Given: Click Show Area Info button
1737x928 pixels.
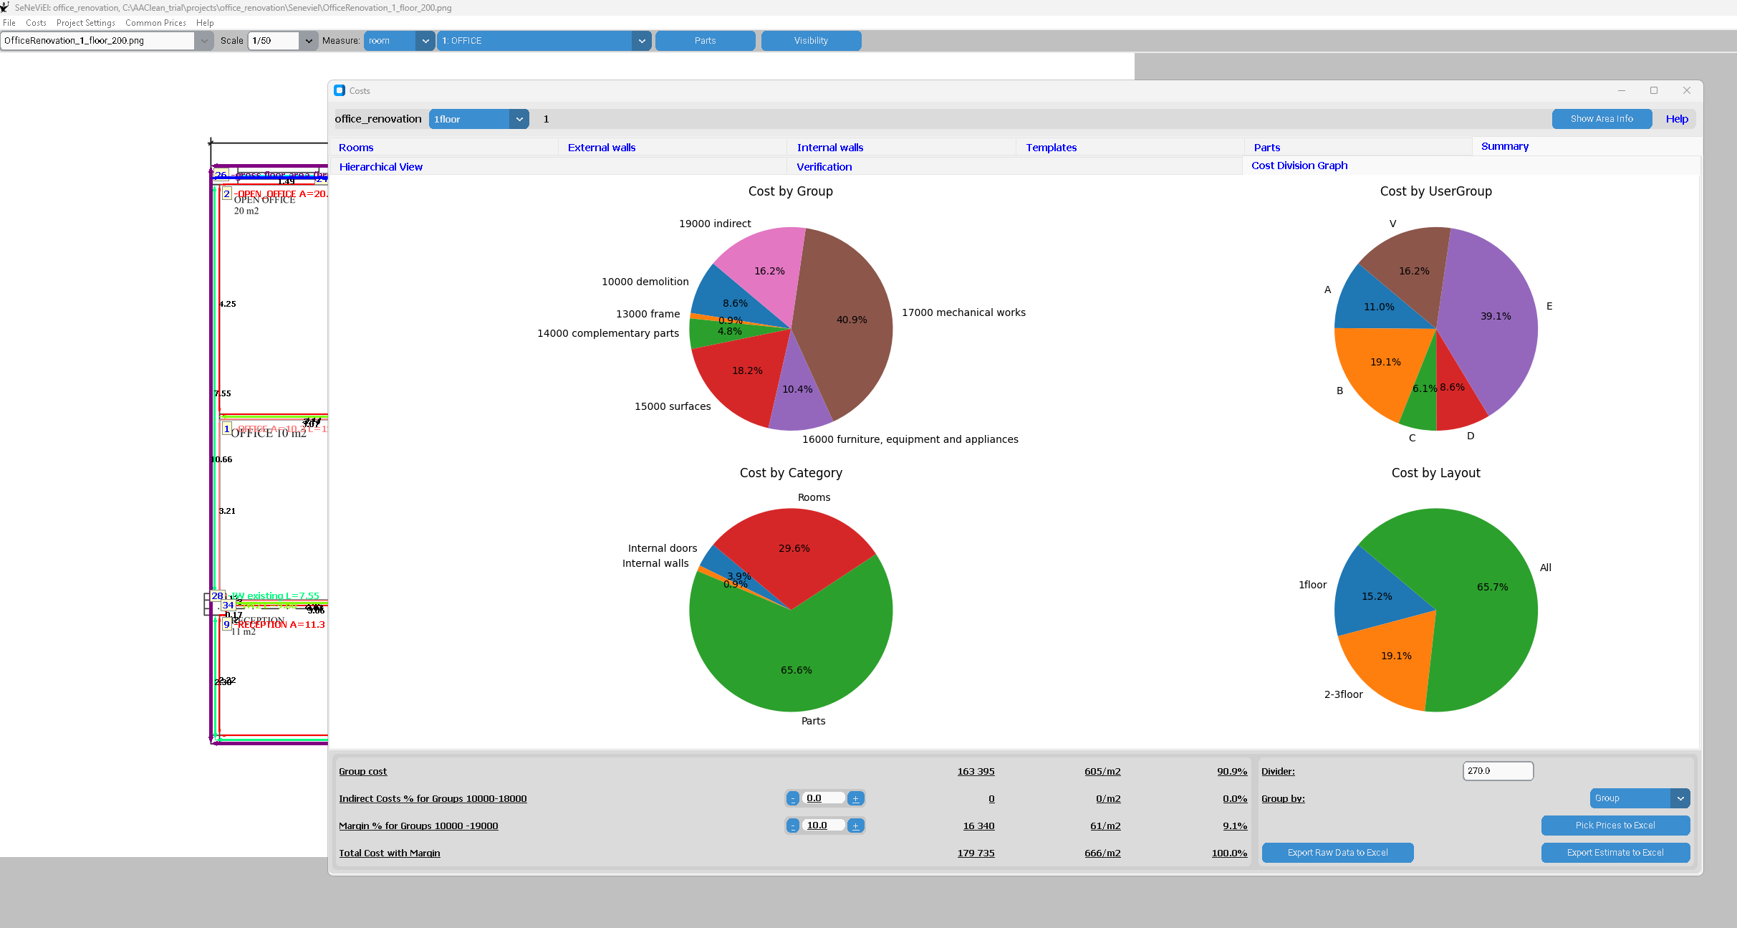Looking at the screenshot, I should [1602, 119].
